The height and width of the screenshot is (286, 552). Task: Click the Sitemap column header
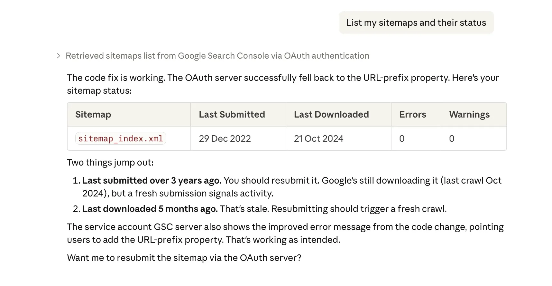tap(93, 115)
